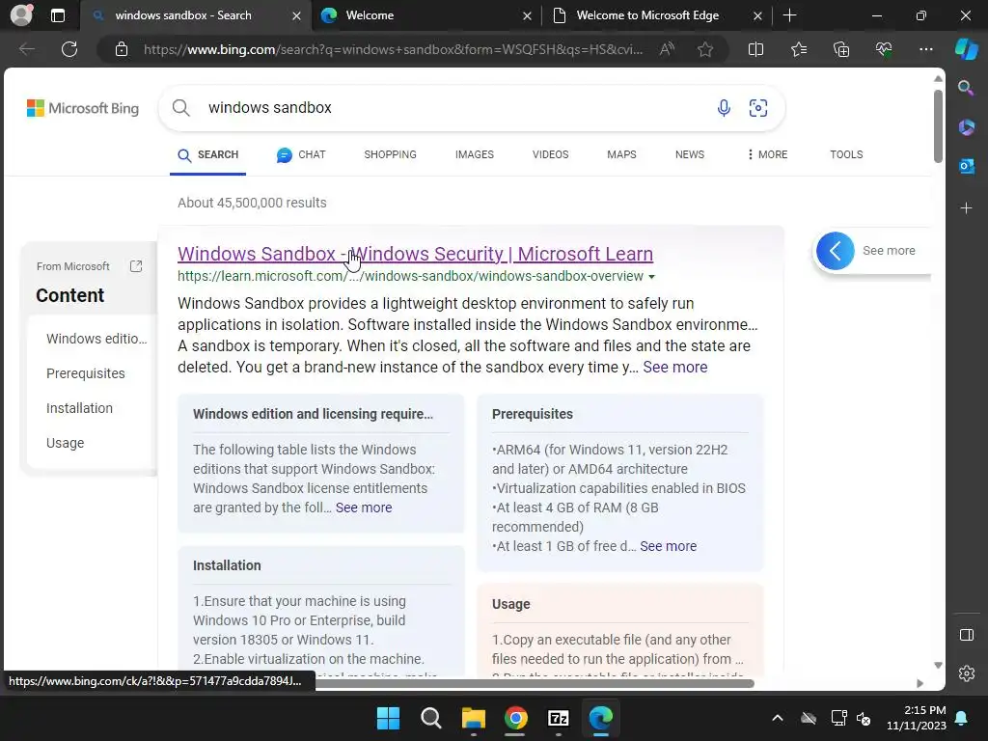Open 7-Zip from taskbar
988x741 pixels.
(559, 718)
